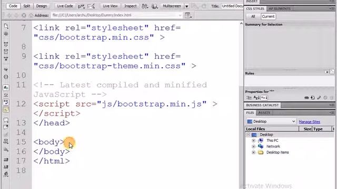Click the Preview in Browser globe icon
This screenshot has width=337, height=189.
coord(154,6)
